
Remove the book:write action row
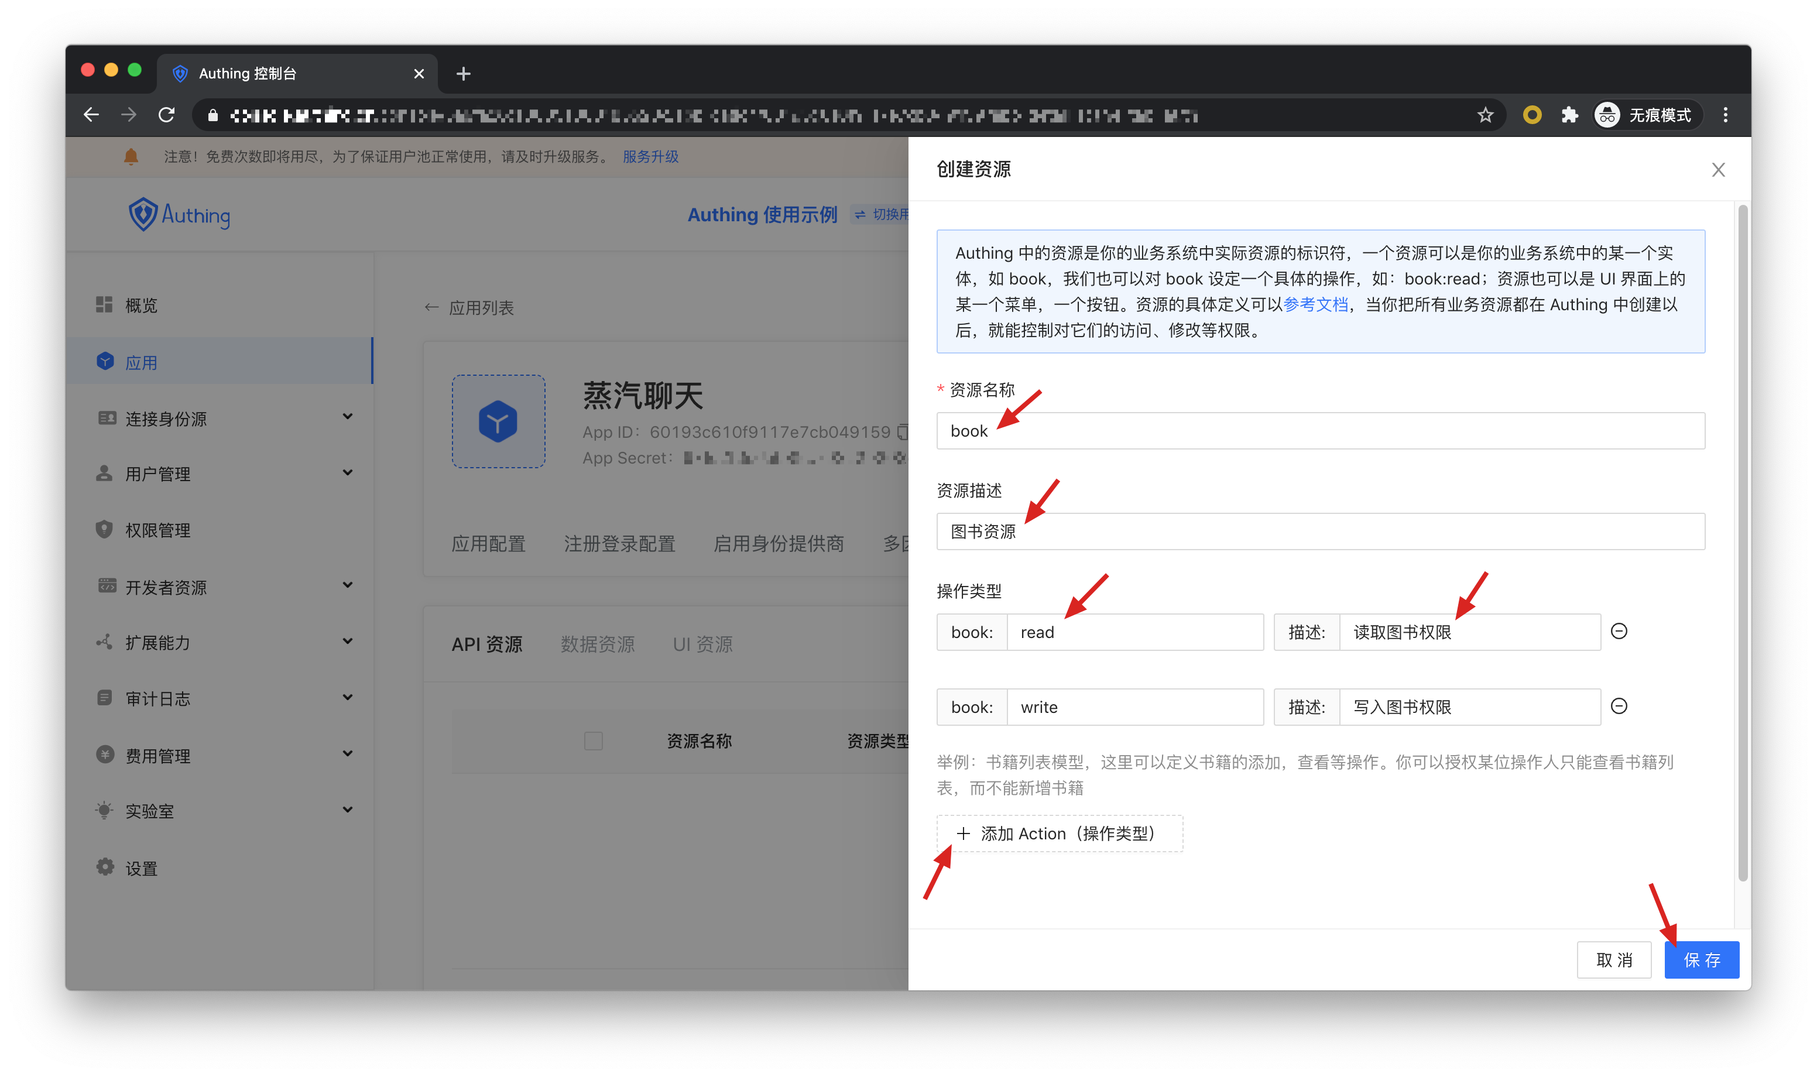tap(1619, 706)
